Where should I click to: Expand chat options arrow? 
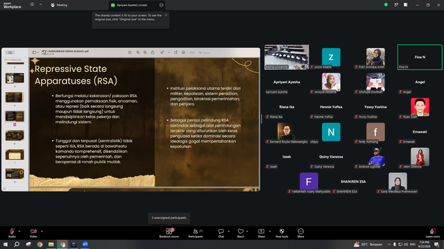[228, 231]
